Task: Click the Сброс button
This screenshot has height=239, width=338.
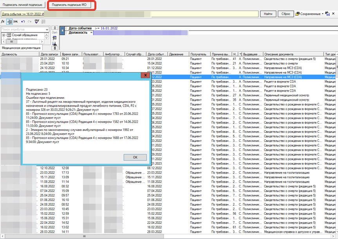Action: (x=286, y=14)
